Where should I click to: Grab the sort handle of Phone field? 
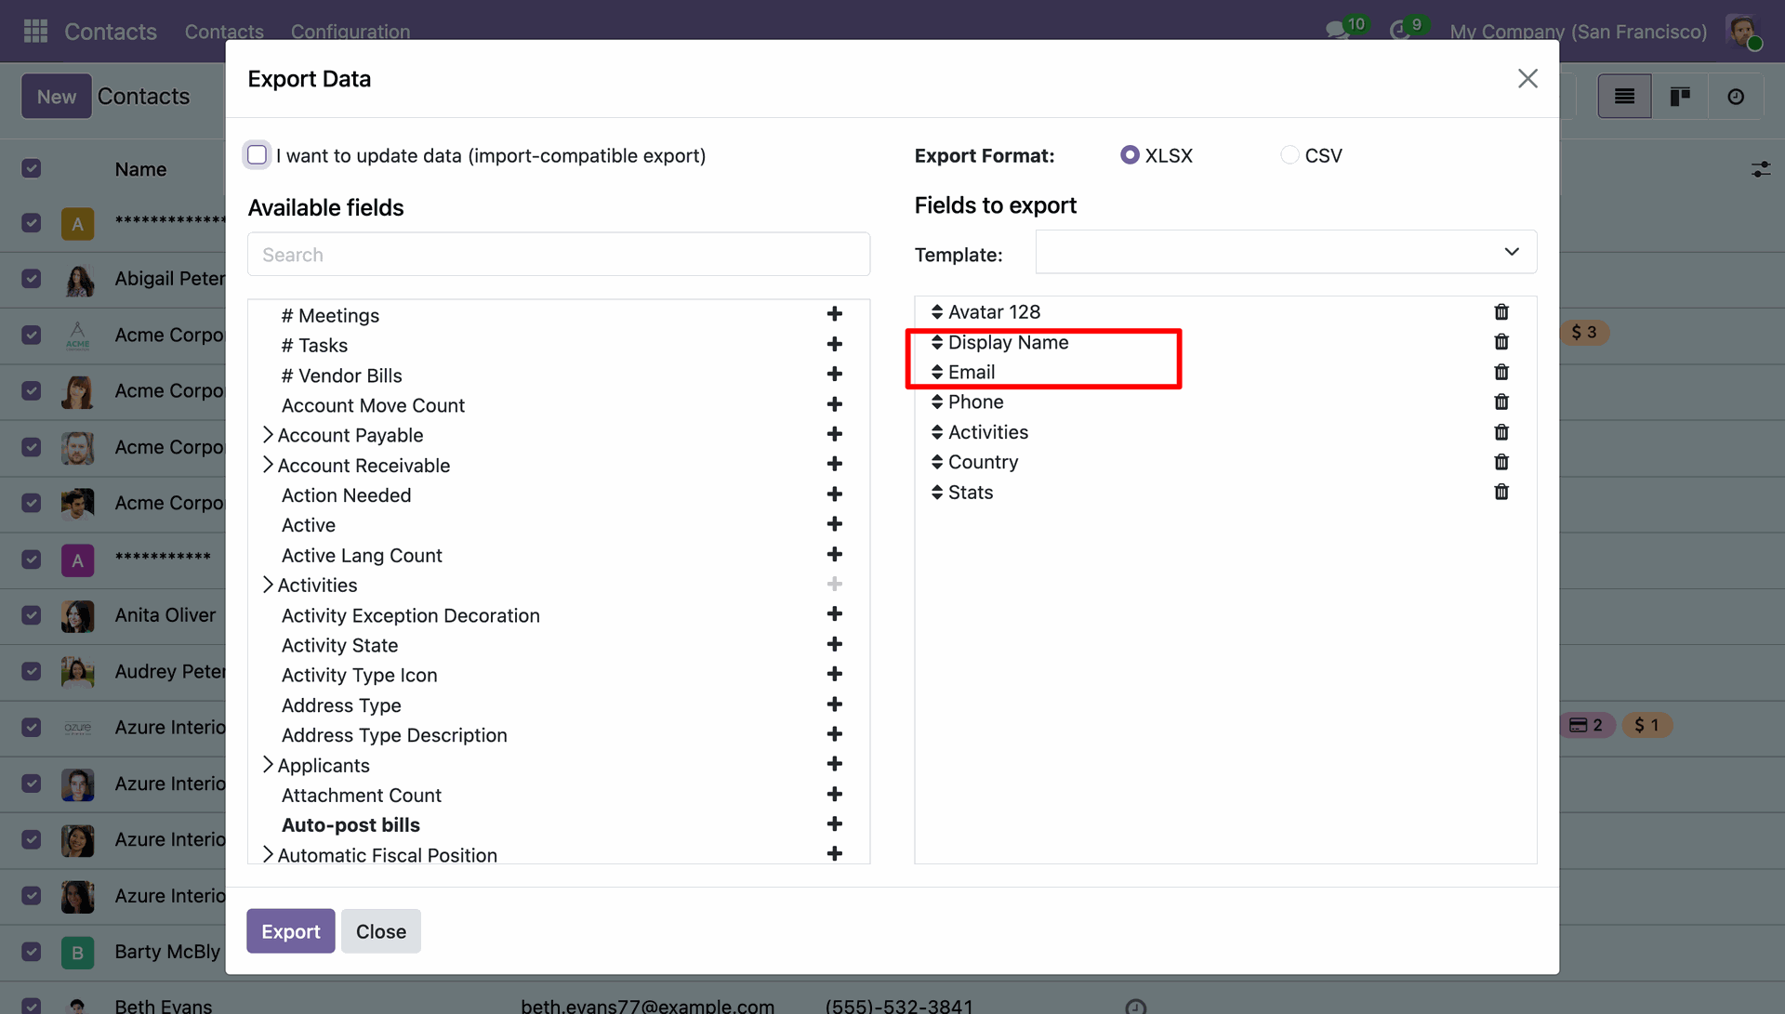coord(936,402)
